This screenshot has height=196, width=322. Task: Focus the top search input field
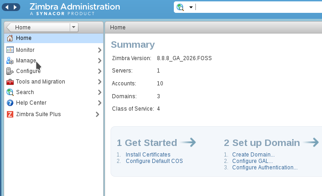(x=258, y=7)
